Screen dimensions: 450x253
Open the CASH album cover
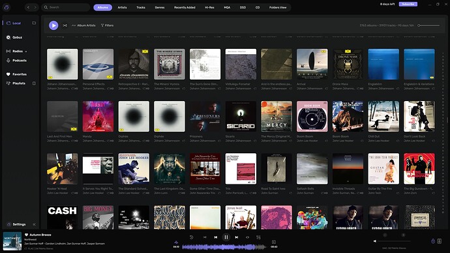point(62,217)
